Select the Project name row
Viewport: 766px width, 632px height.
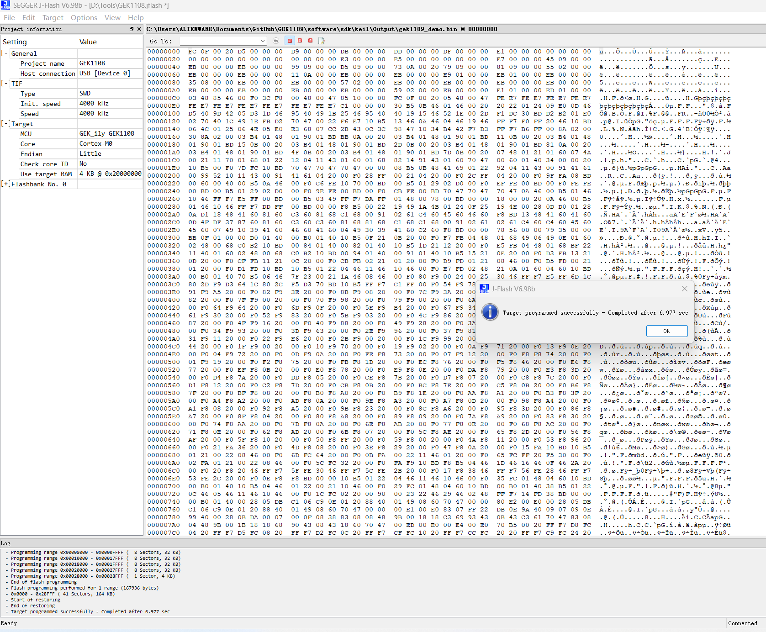72,63
